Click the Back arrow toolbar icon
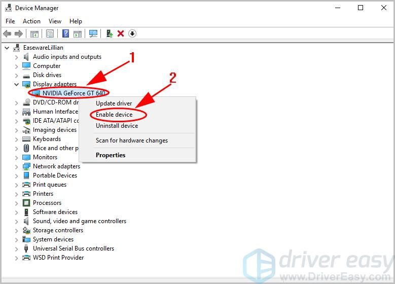This screenshot has height=284, width=395. 7,34
